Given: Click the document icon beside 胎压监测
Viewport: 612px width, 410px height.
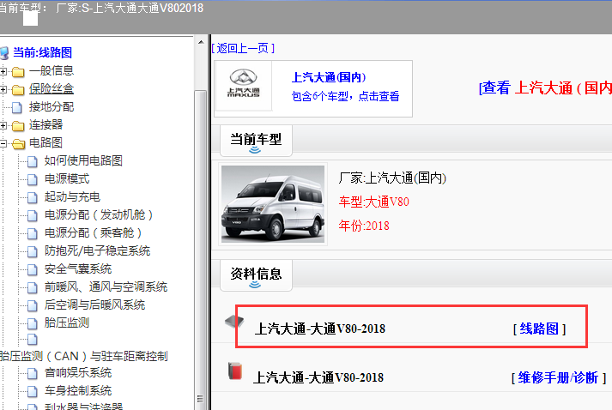Looking at the screenshot, I should (x=33, y=323).
